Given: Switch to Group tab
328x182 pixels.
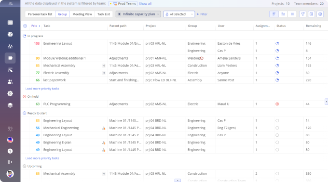Looking at the screenshot, I should (x=62, y=14).
